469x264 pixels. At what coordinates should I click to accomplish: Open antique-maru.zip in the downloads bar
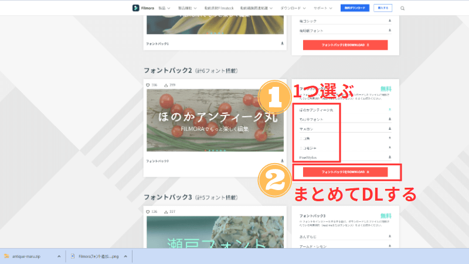26,256
